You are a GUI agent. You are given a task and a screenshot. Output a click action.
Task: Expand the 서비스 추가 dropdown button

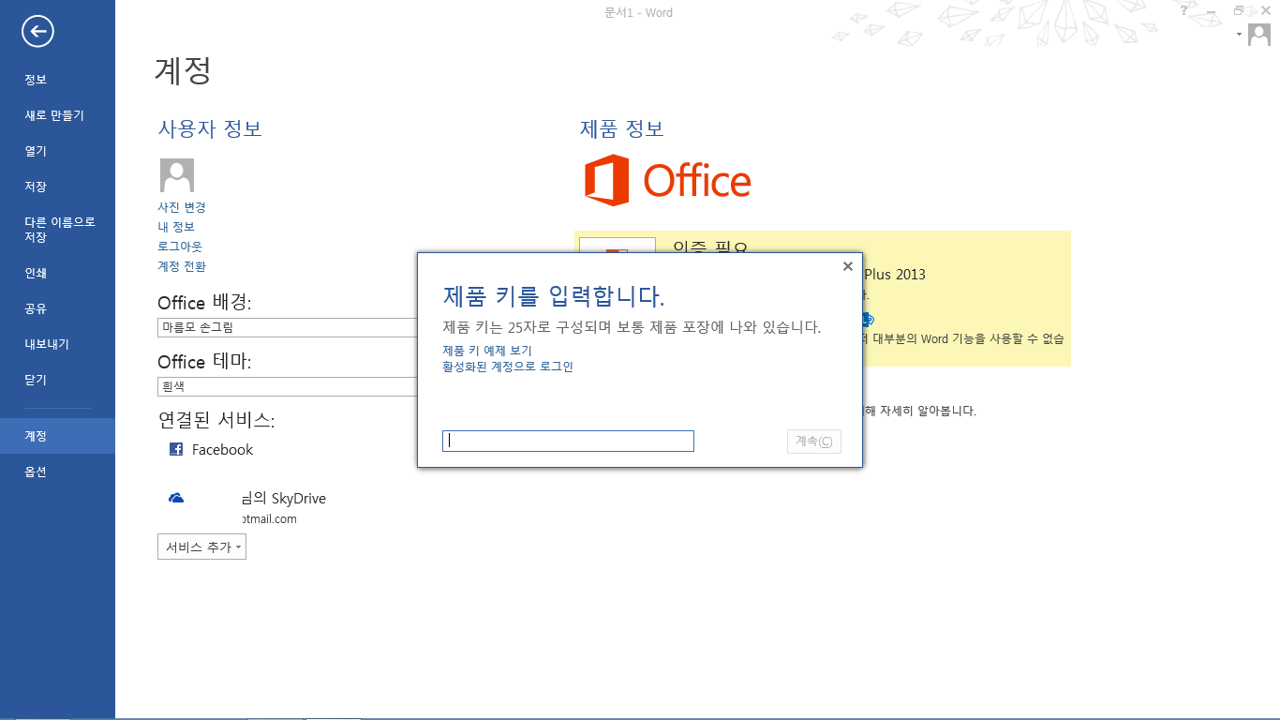coord(201,547)
